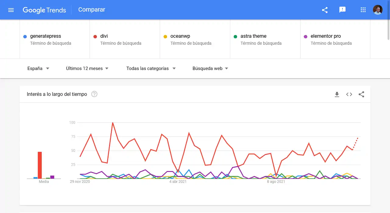Share the comparison from the header
The image size is (390, 213).
pyautogui.click(x=325, y=10)
